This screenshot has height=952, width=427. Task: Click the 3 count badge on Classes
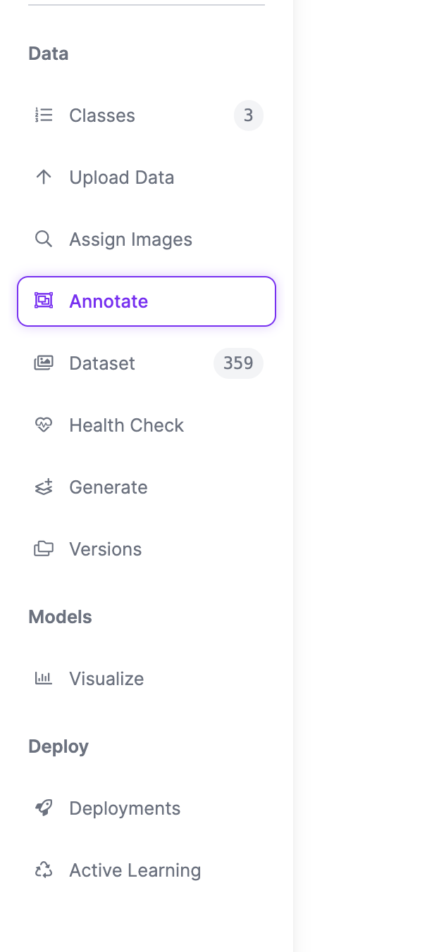pyautogui.click(x=248, y=115)
